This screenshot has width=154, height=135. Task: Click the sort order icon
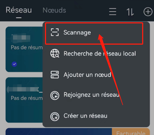[130, 12]
